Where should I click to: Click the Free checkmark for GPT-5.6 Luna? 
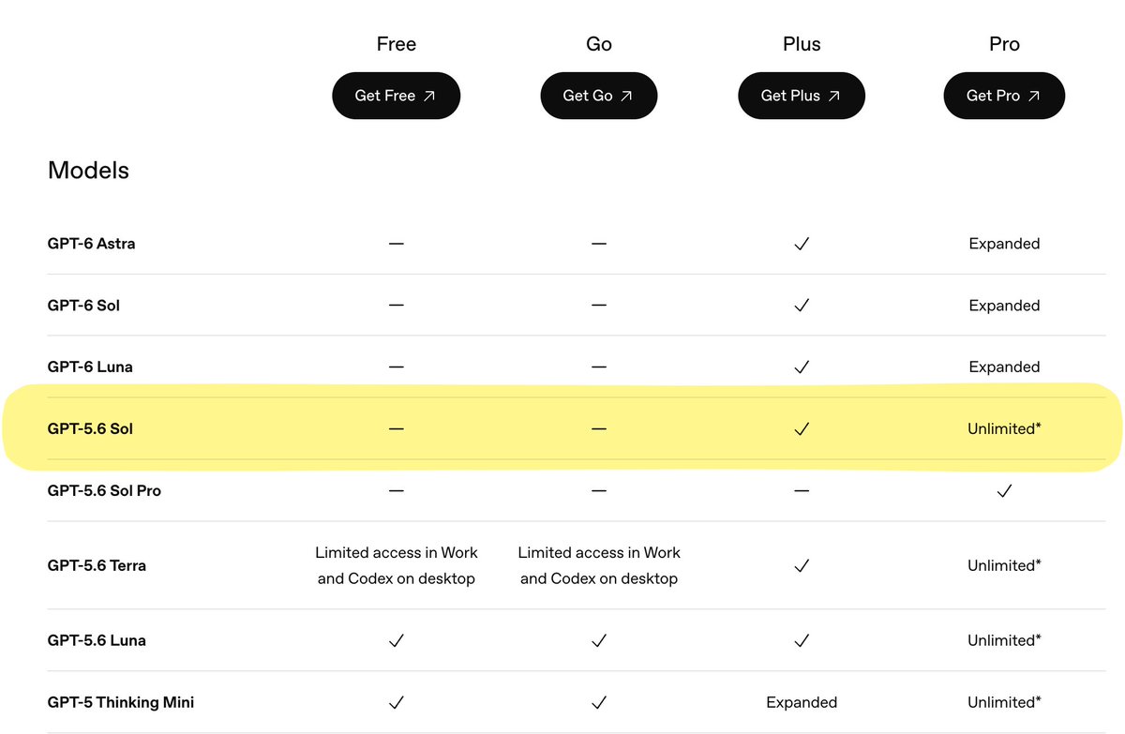397,640
